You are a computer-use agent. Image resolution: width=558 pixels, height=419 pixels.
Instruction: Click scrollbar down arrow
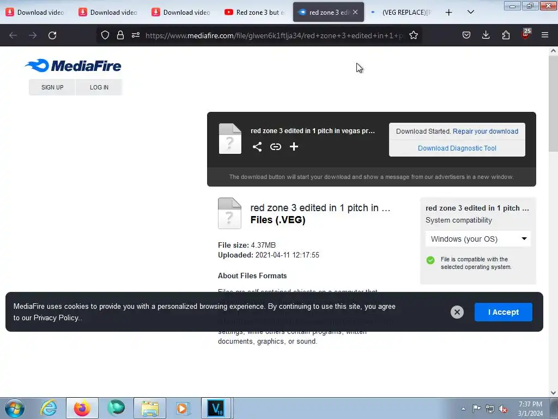553,393
